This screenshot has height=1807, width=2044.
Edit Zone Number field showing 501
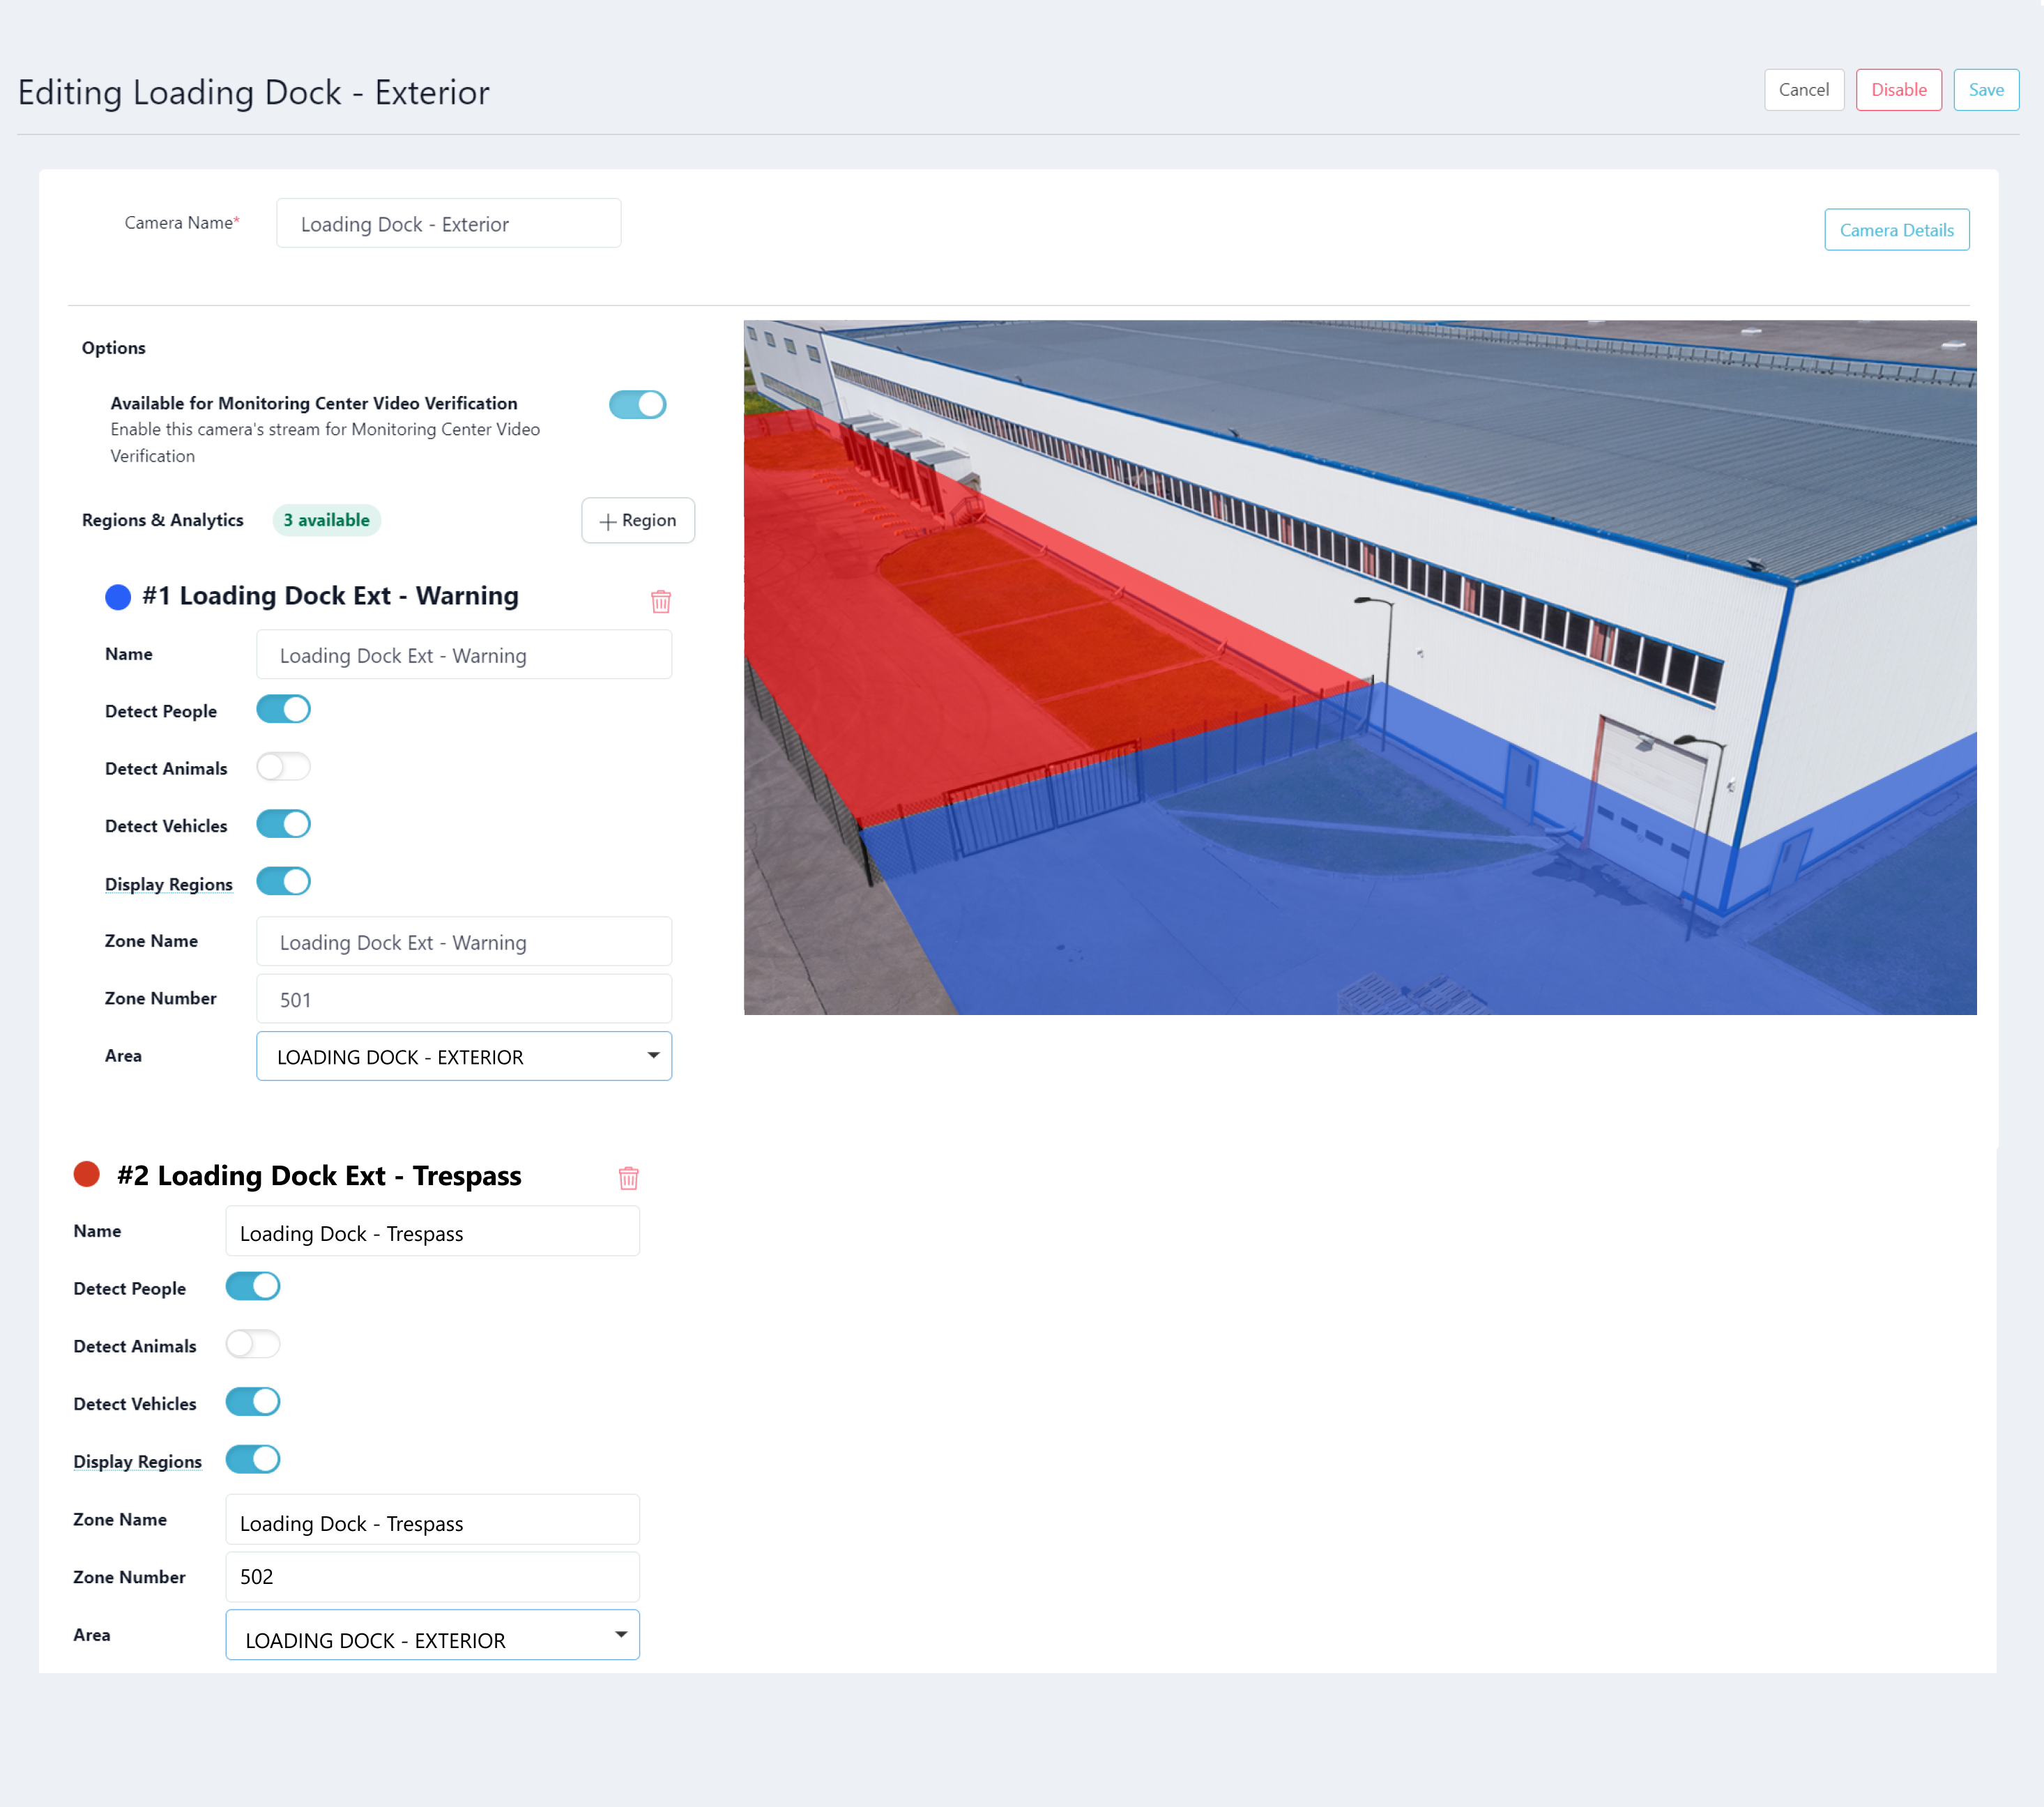coord(464,999)
